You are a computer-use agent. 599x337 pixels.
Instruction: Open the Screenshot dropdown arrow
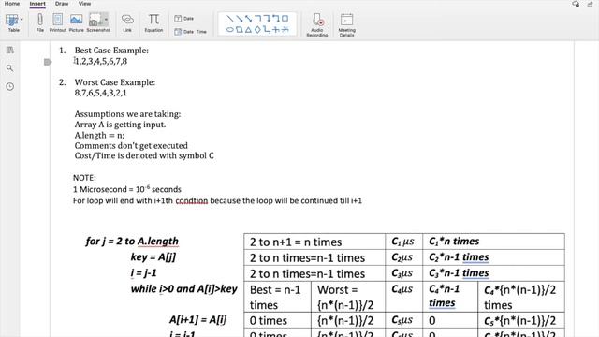(106, 20)
